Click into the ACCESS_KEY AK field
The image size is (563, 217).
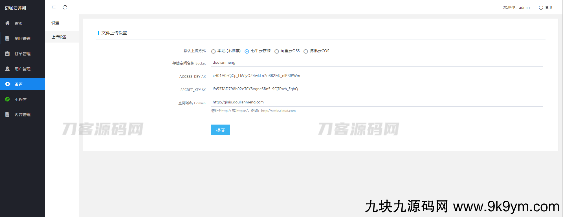point(377,76)
